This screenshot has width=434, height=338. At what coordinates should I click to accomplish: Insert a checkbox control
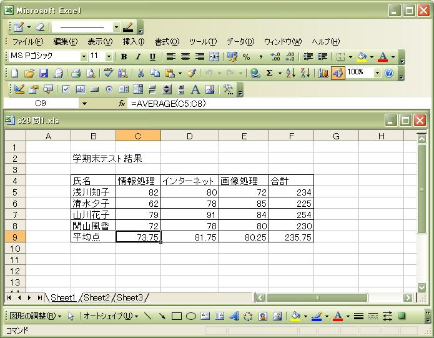coord(66,89)
